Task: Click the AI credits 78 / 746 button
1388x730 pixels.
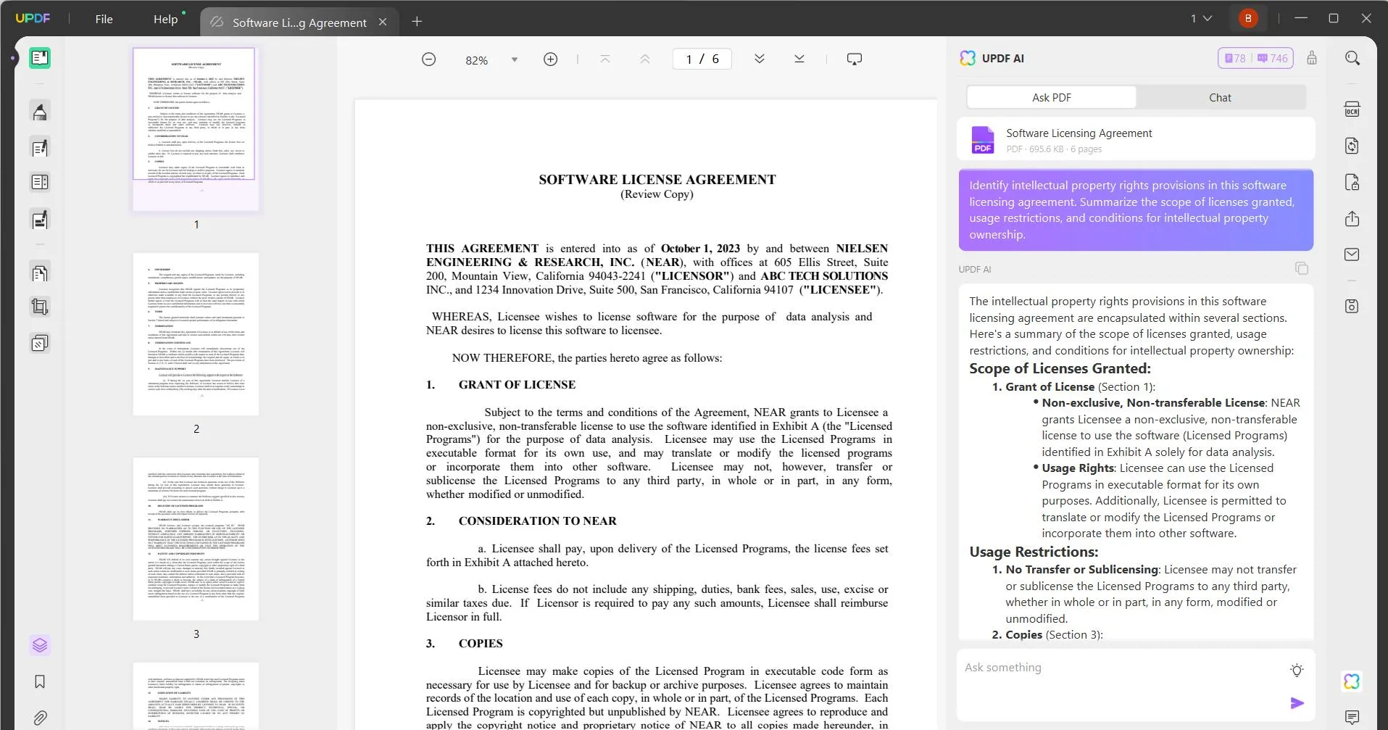Action: (x=1255, y=58)
